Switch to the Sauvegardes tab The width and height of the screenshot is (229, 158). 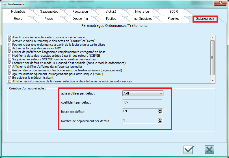(49, 12)
